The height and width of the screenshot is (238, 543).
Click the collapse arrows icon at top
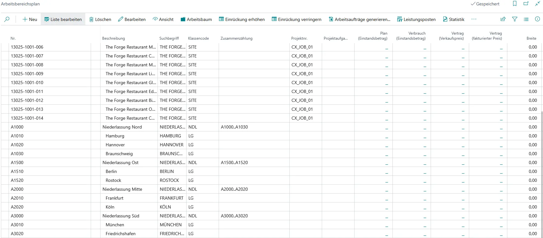tap(538, 4)
